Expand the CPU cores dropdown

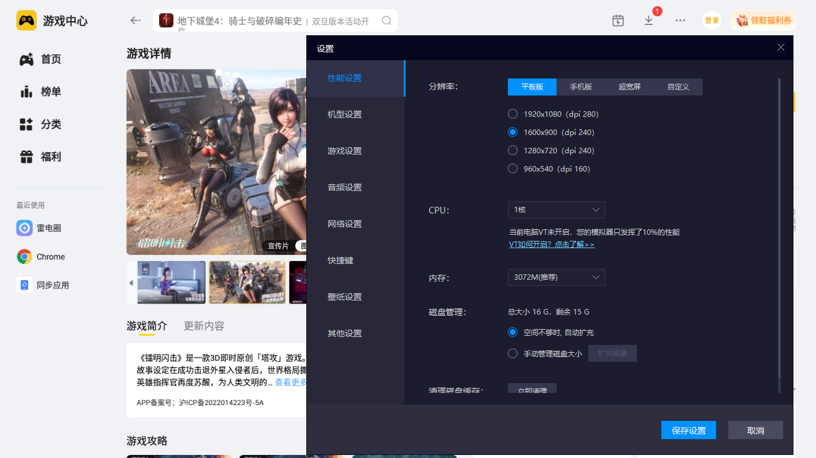556,210
